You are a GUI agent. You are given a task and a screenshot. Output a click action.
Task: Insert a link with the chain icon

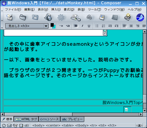pos(89,17)
